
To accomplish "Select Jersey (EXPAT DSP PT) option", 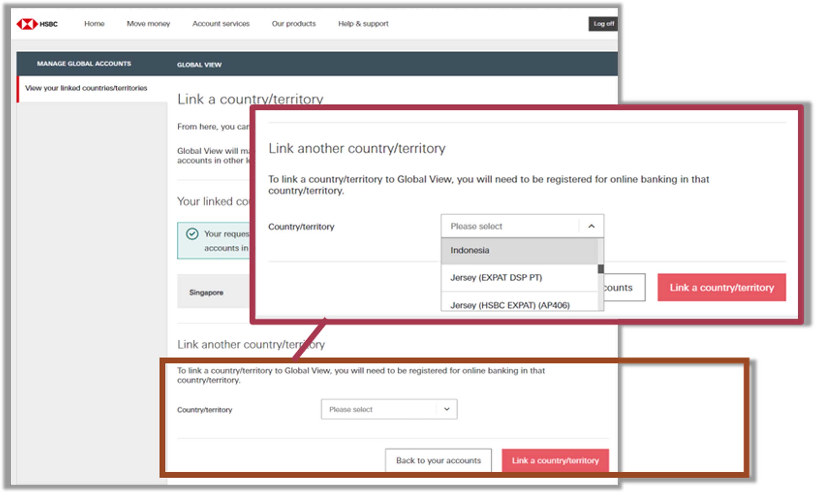I will click(519, 278).
